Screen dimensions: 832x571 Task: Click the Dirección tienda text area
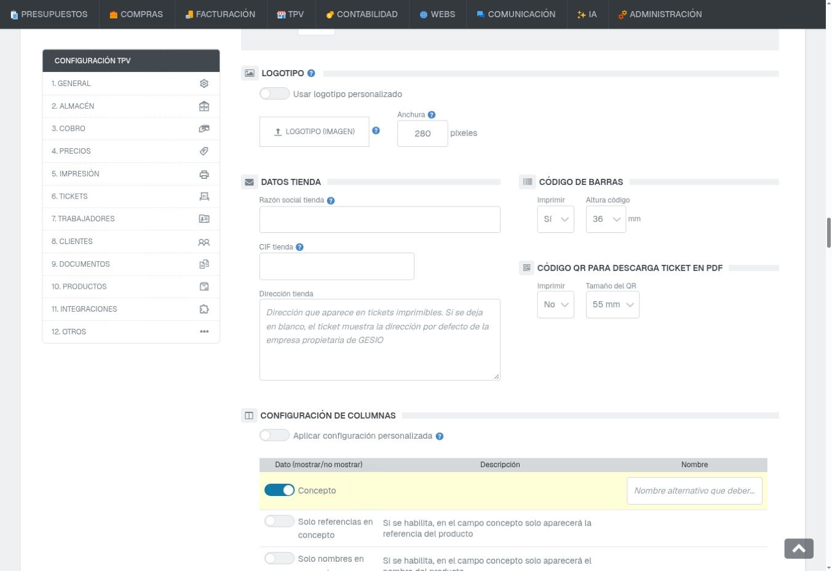point(380,340)
